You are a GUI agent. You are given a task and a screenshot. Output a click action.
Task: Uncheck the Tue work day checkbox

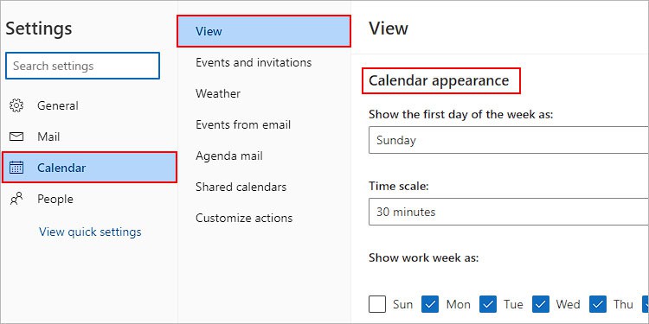(488, 304)
